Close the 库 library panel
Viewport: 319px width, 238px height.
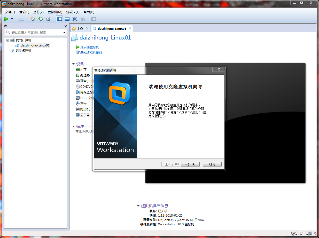[65, 26]
